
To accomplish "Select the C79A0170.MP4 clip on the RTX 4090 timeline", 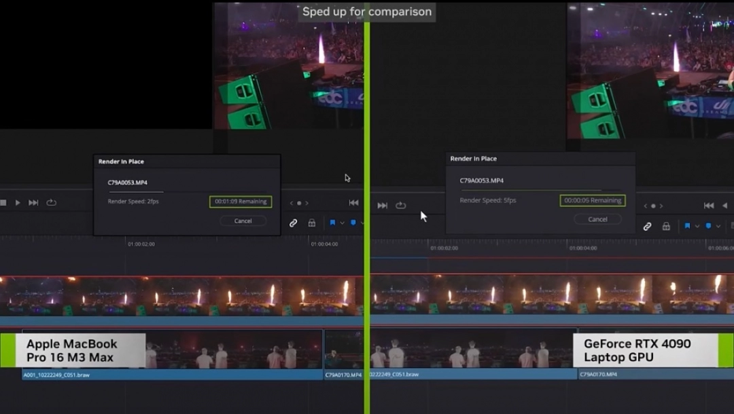I will coord(657,354).
